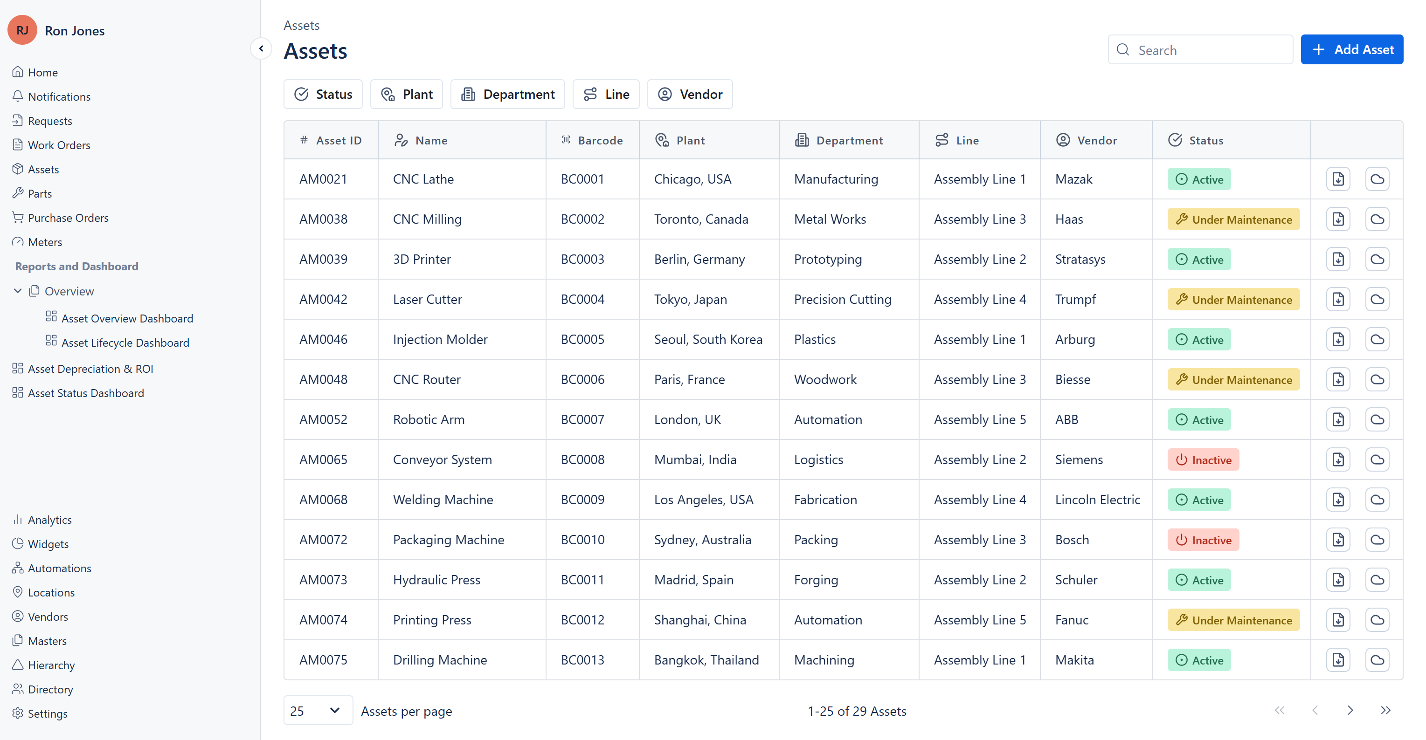The image size is (1426, 740).
Task: Jump to the last page of assets
Action: (1385, 711)
